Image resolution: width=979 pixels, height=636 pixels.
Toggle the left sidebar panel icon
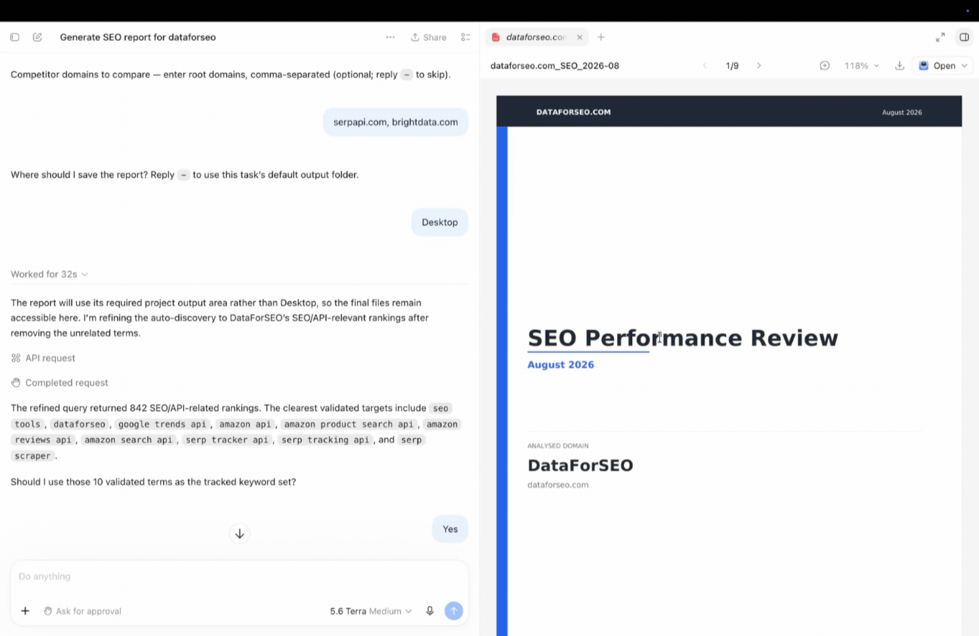[x=15, y=37]
